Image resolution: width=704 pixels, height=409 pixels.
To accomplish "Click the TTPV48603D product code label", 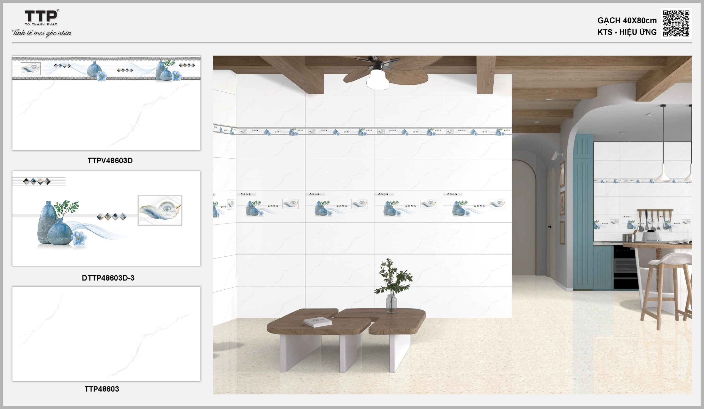I will click(x=110, y=161).
